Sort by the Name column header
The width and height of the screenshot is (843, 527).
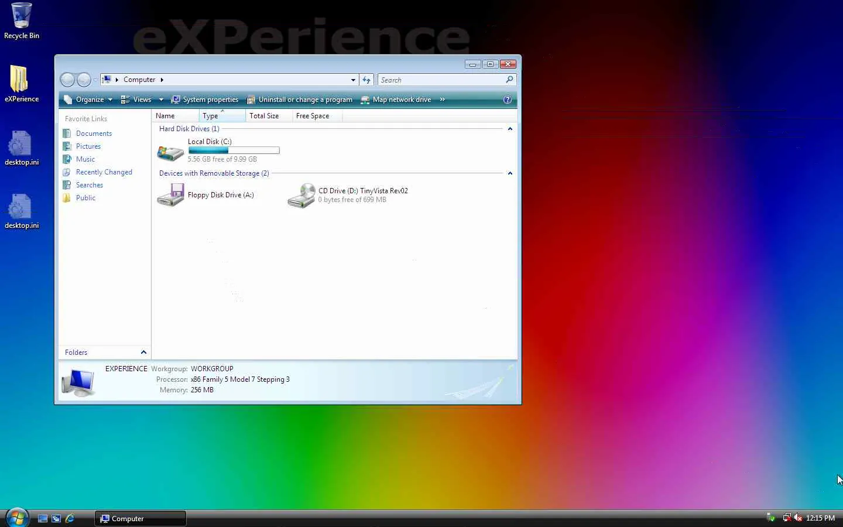(175, 116)
